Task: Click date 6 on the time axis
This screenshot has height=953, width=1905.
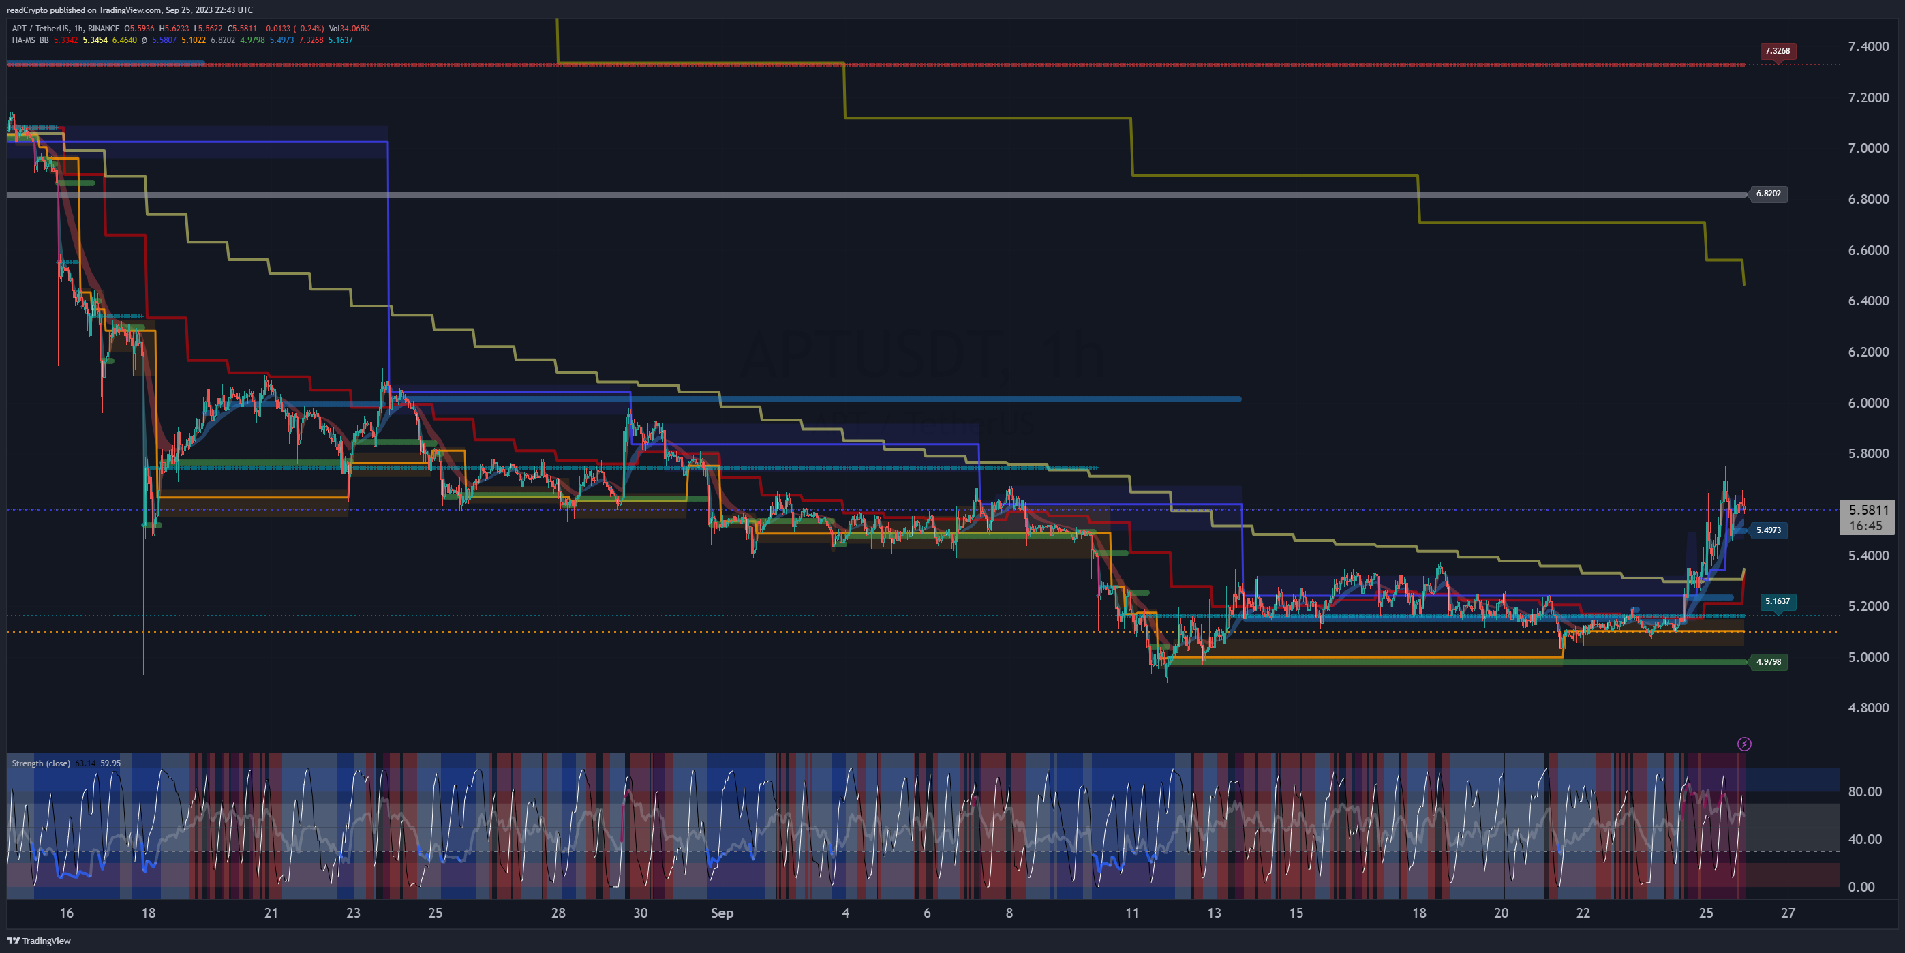Action: (x=927, y=913)
